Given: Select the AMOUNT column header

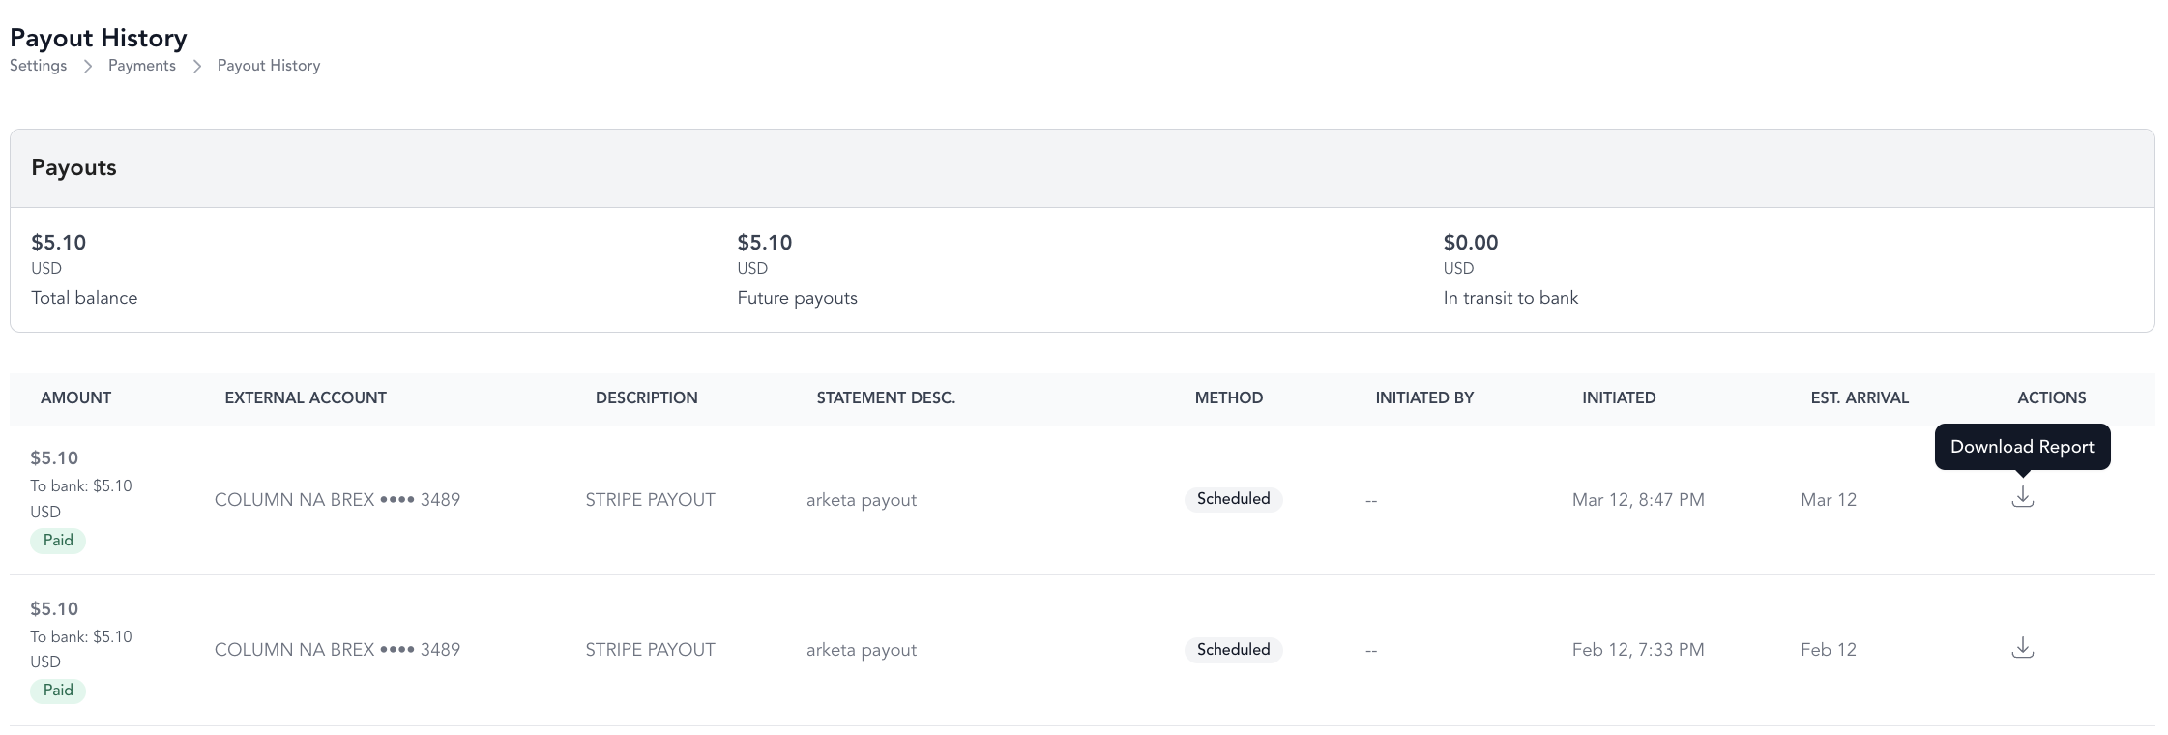Looking at the screenshot, I should click(75, 397).
